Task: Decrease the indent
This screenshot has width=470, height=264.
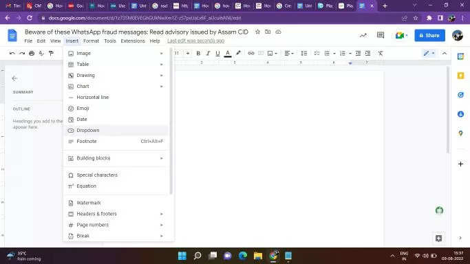Action: coord(358,53)
